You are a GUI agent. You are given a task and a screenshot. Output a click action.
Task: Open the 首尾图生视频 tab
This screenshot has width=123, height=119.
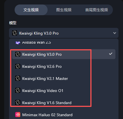point(97,10)
